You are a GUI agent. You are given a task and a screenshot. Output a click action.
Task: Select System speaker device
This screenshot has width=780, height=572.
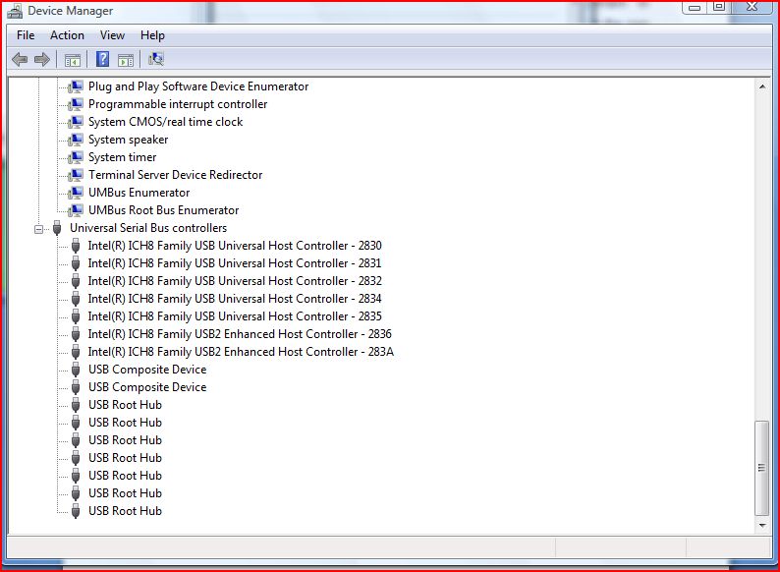click(x=128, y=140)
